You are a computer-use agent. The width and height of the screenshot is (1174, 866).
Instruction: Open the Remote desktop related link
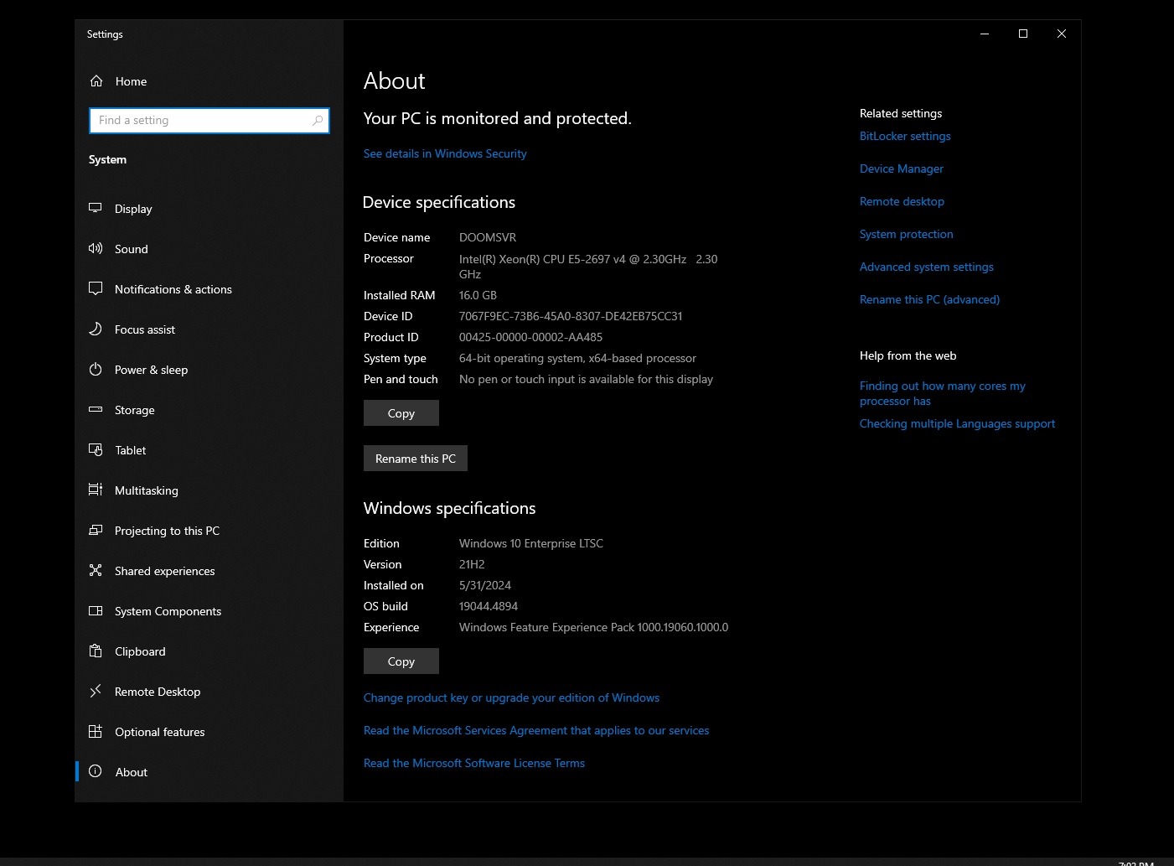[902, 201]
